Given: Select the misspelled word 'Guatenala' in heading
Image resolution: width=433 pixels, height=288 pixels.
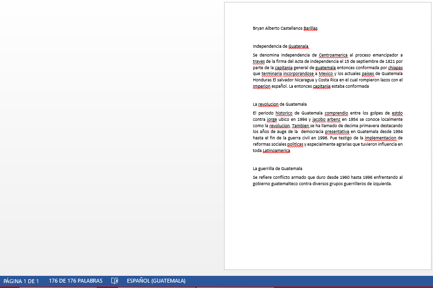Looking at the screenshot, I should coord(298,46).
